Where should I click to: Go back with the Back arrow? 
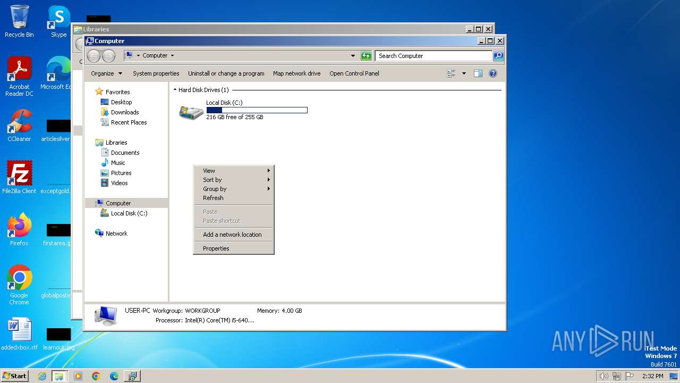tap(93, 56)
